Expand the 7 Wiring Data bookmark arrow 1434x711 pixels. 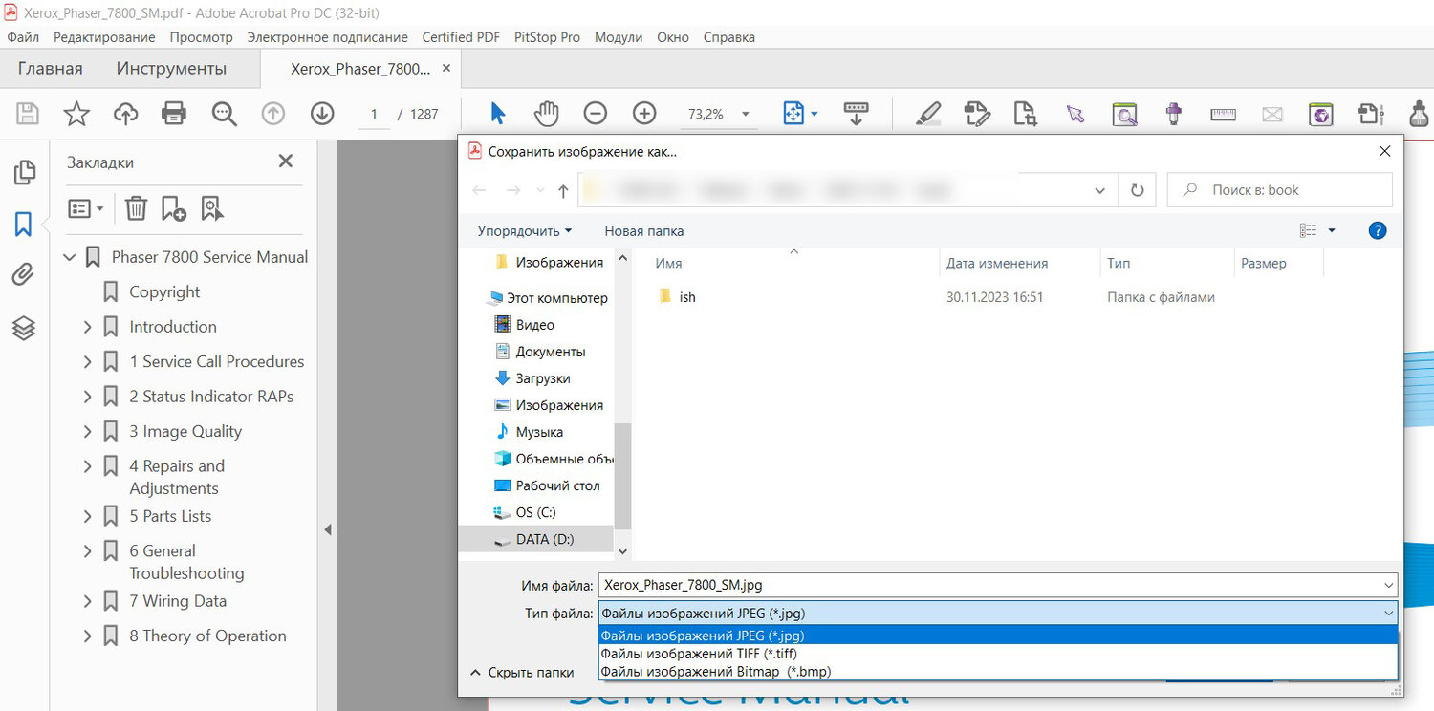tap(87, 601)
